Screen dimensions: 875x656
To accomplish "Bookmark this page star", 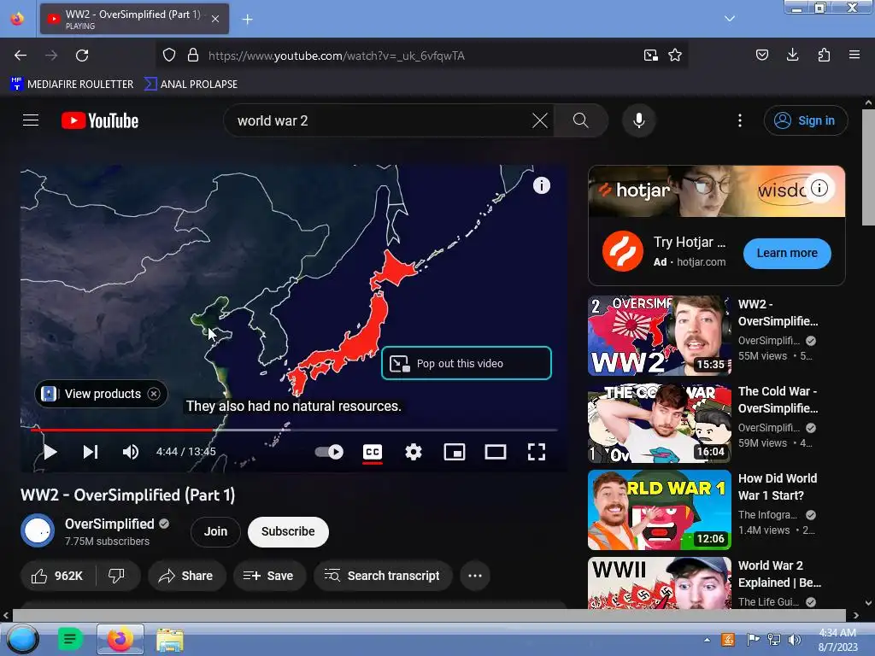I will click(675, 56).
